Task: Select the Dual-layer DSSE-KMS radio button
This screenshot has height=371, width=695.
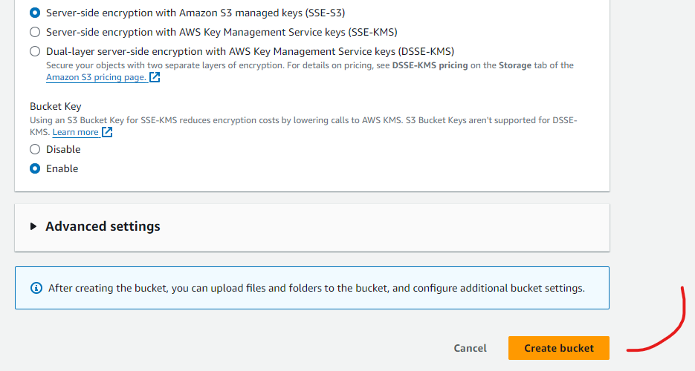Action: 35,51
